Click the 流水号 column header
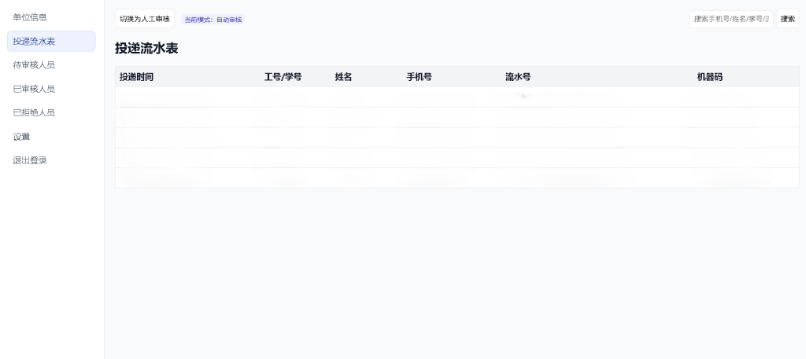 click(518, 77)
